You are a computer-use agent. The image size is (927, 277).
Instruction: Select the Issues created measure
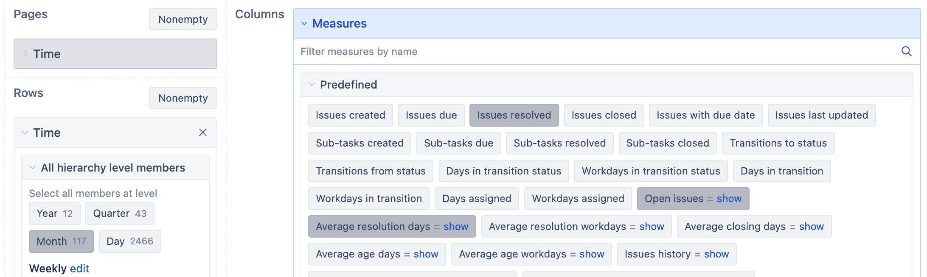(351, 115)
